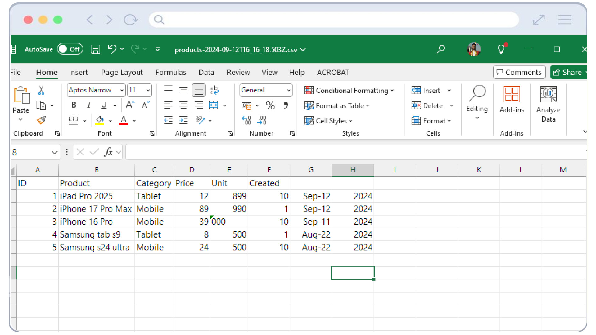Open General number format dropdown
The height and width of the screenshot is (335, 596).
pyautogui.click(x=289, y=90)
